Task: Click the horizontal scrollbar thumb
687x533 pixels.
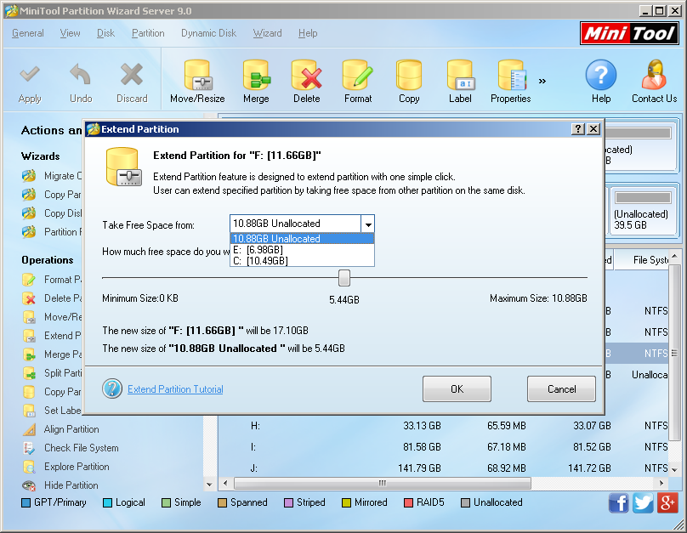Action: [x=383, y=484]
